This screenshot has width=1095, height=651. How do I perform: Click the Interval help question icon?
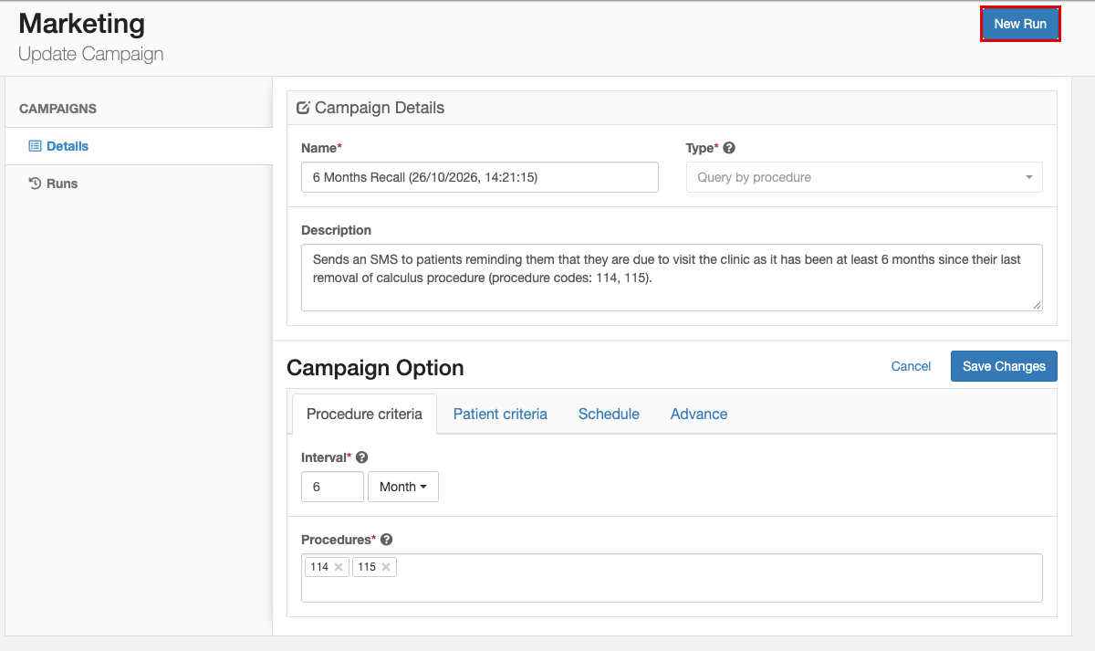point(361,457)
